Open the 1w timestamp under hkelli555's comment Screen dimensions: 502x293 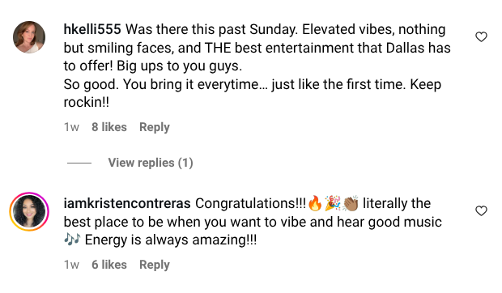tap(71, 127)
